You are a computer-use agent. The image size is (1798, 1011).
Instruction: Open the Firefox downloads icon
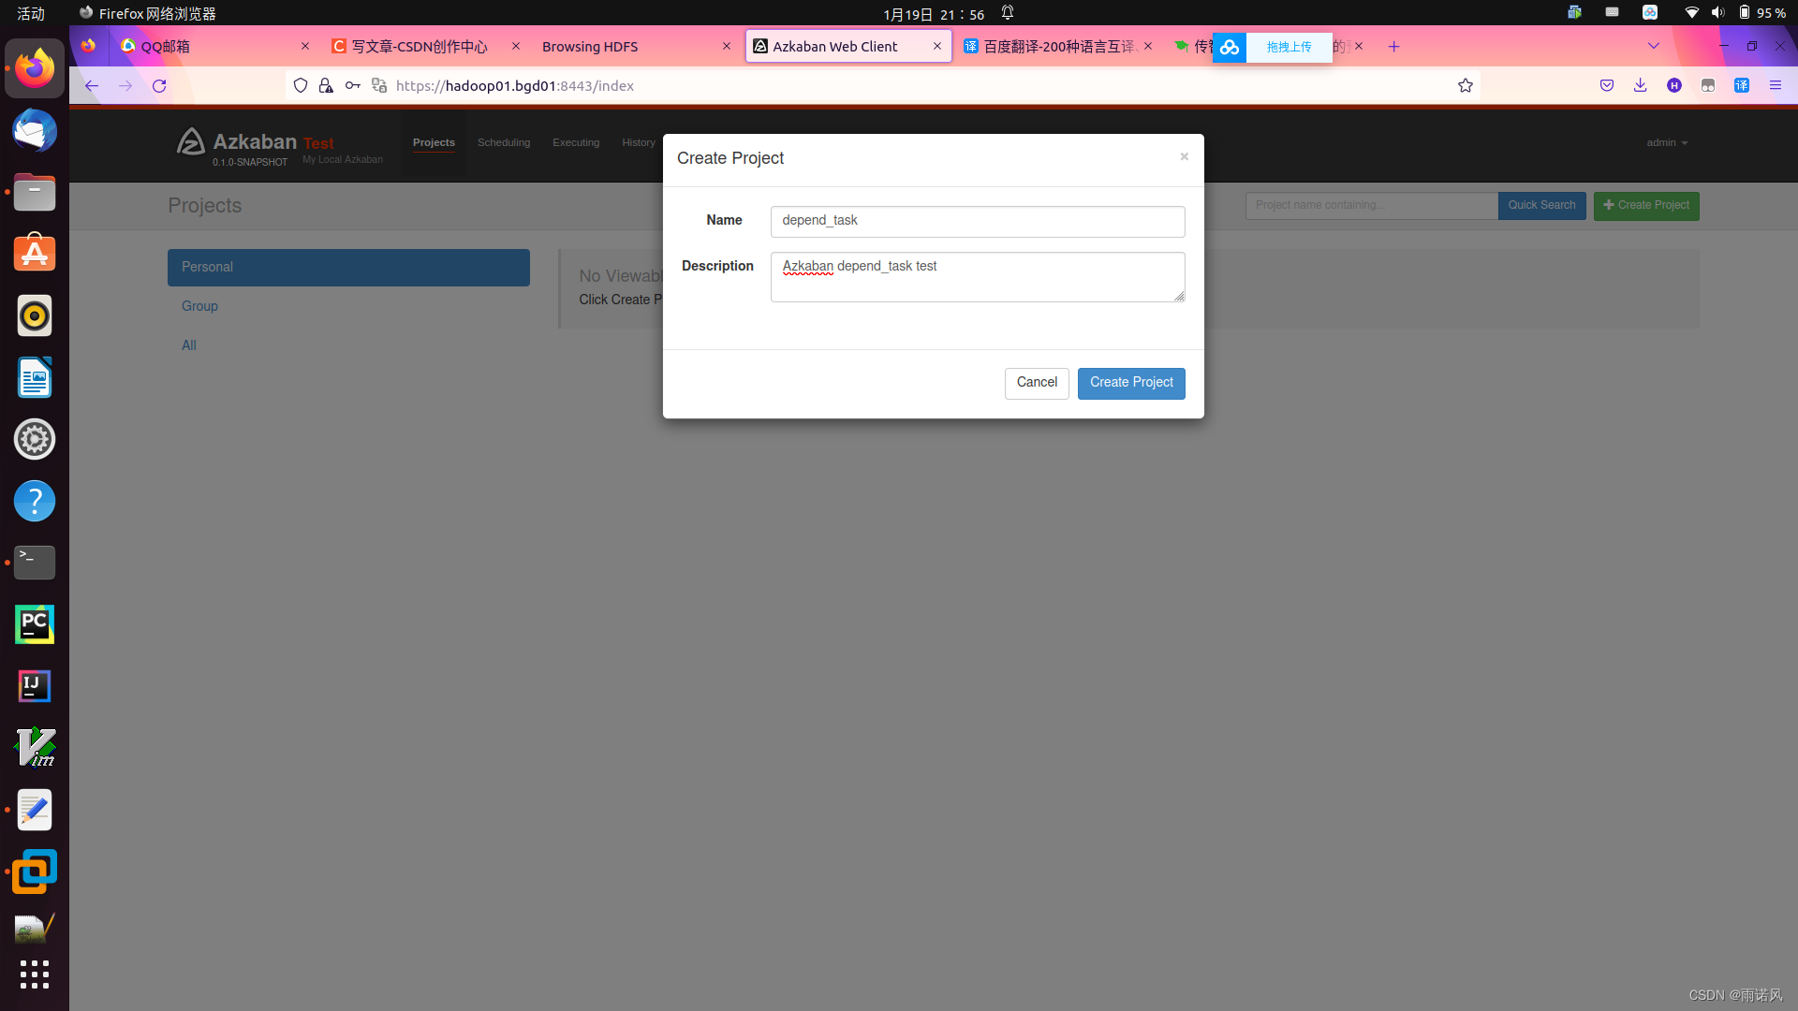coord(1640,86)
